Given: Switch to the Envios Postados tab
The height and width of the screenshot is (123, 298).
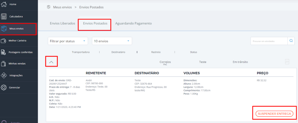Looking at the screenshot, I should coord(95,23).
